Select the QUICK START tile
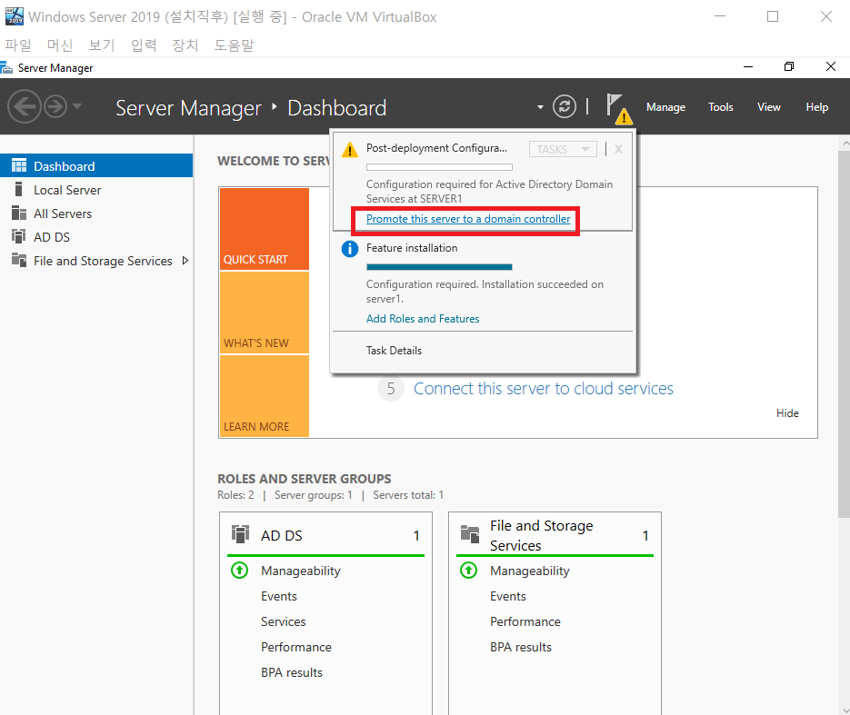This screenshot has width=850, height=715. click(265, 229)
